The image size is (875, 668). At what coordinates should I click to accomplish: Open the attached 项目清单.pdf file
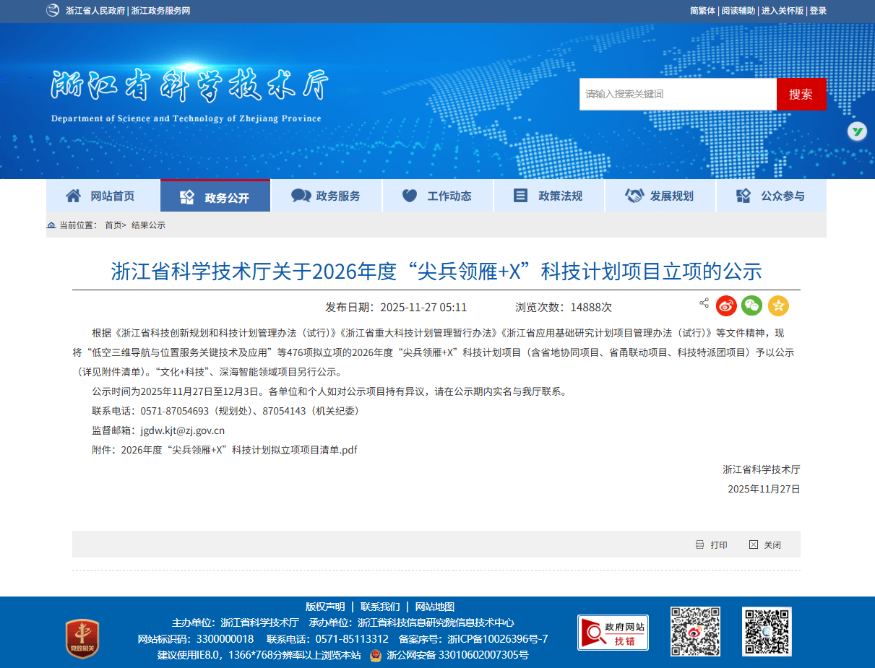[x=239, y=450]
